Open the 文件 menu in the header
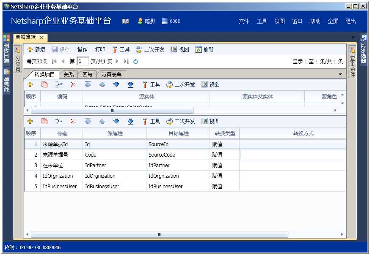370x255 pixels. click(x=244, y=21)
